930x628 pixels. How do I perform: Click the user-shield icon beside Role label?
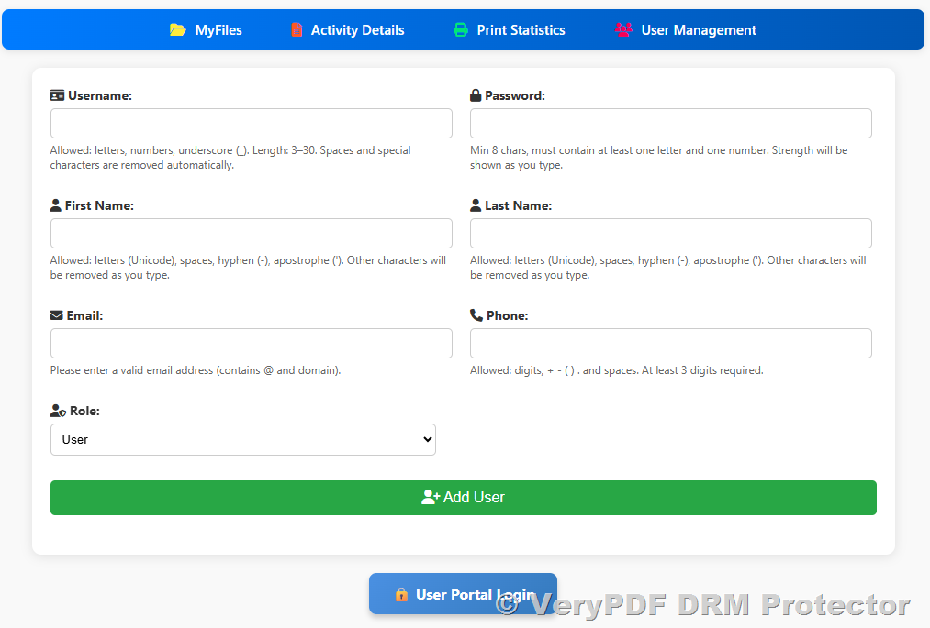coord(58,412)
